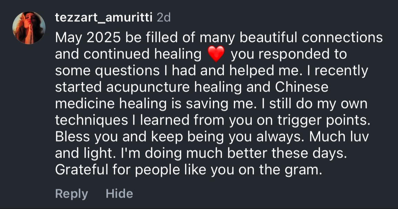
Task: Hide this comment
Action: pyautogui.click(x=119, y=194)
